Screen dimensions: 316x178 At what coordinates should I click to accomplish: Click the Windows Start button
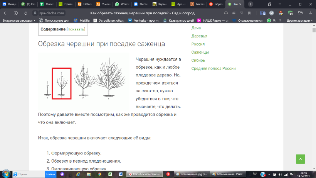point(5,175)
